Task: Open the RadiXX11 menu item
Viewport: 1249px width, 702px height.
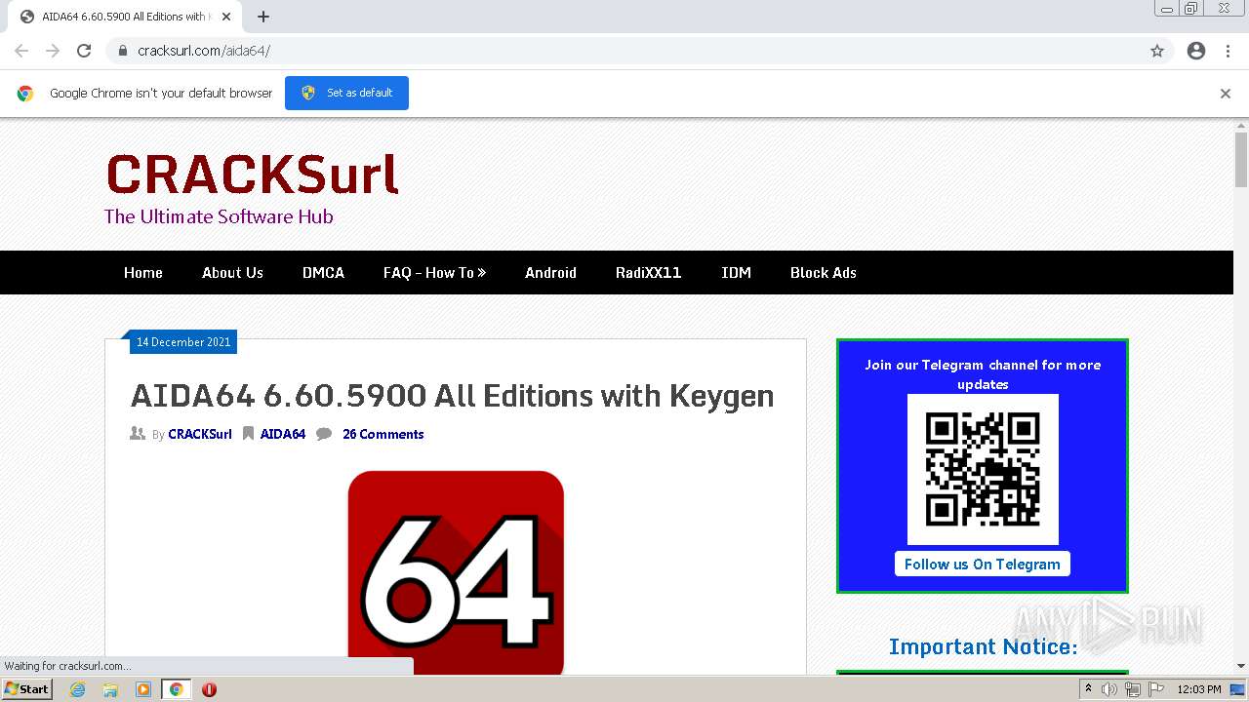Action: coord(648,273)
